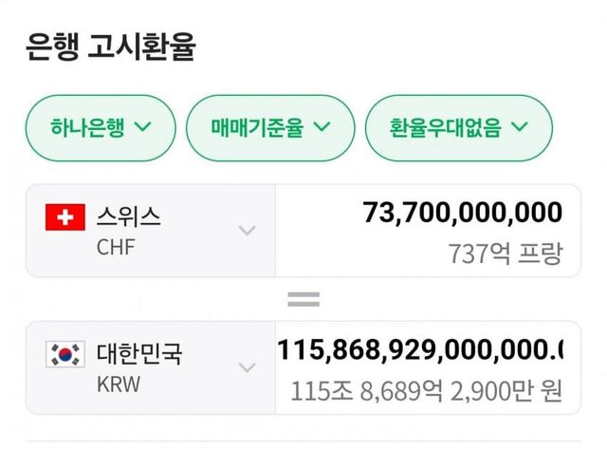607x449 pixels.
Task: Click the KRW currency code
Action: click(117, 384)
